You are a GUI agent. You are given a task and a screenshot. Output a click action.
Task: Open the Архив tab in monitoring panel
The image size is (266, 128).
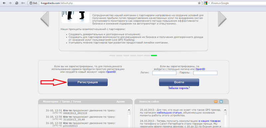tap(120, 101)
